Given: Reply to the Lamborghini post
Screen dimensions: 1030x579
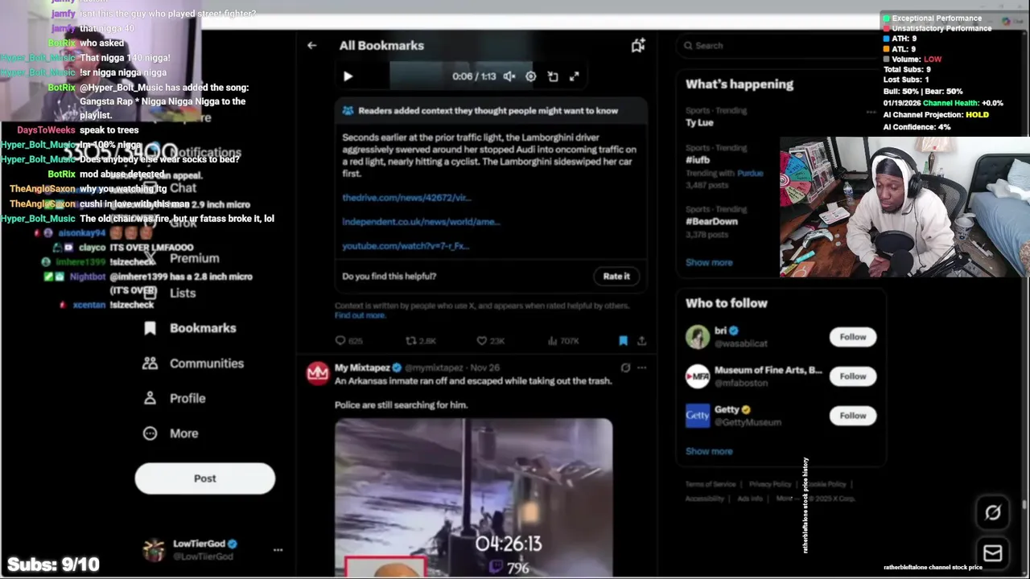Looking at the screenshot, I should click(340, 341).
